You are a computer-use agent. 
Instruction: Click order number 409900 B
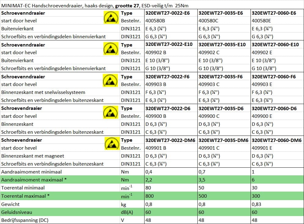tap(156, 116)
